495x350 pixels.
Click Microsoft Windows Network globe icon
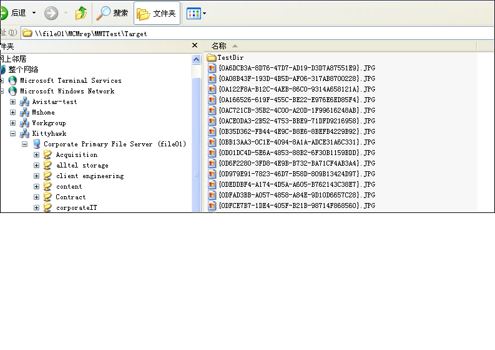coord(12,92)
